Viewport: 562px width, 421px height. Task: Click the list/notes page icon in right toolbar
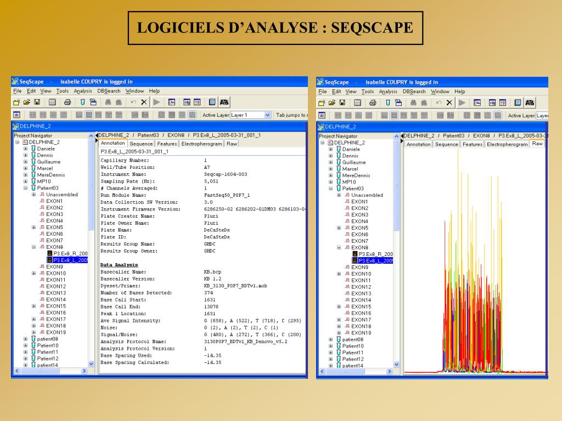pyautogui.click(x=357, y=103)
